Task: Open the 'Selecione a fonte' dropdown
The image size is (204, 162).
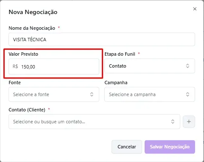Action: tap(54, 94)
